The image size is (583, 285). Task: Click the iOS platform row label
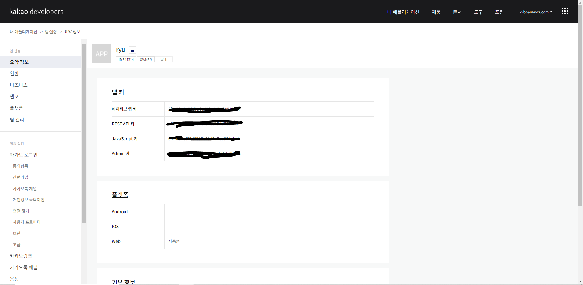pos(115,227)
